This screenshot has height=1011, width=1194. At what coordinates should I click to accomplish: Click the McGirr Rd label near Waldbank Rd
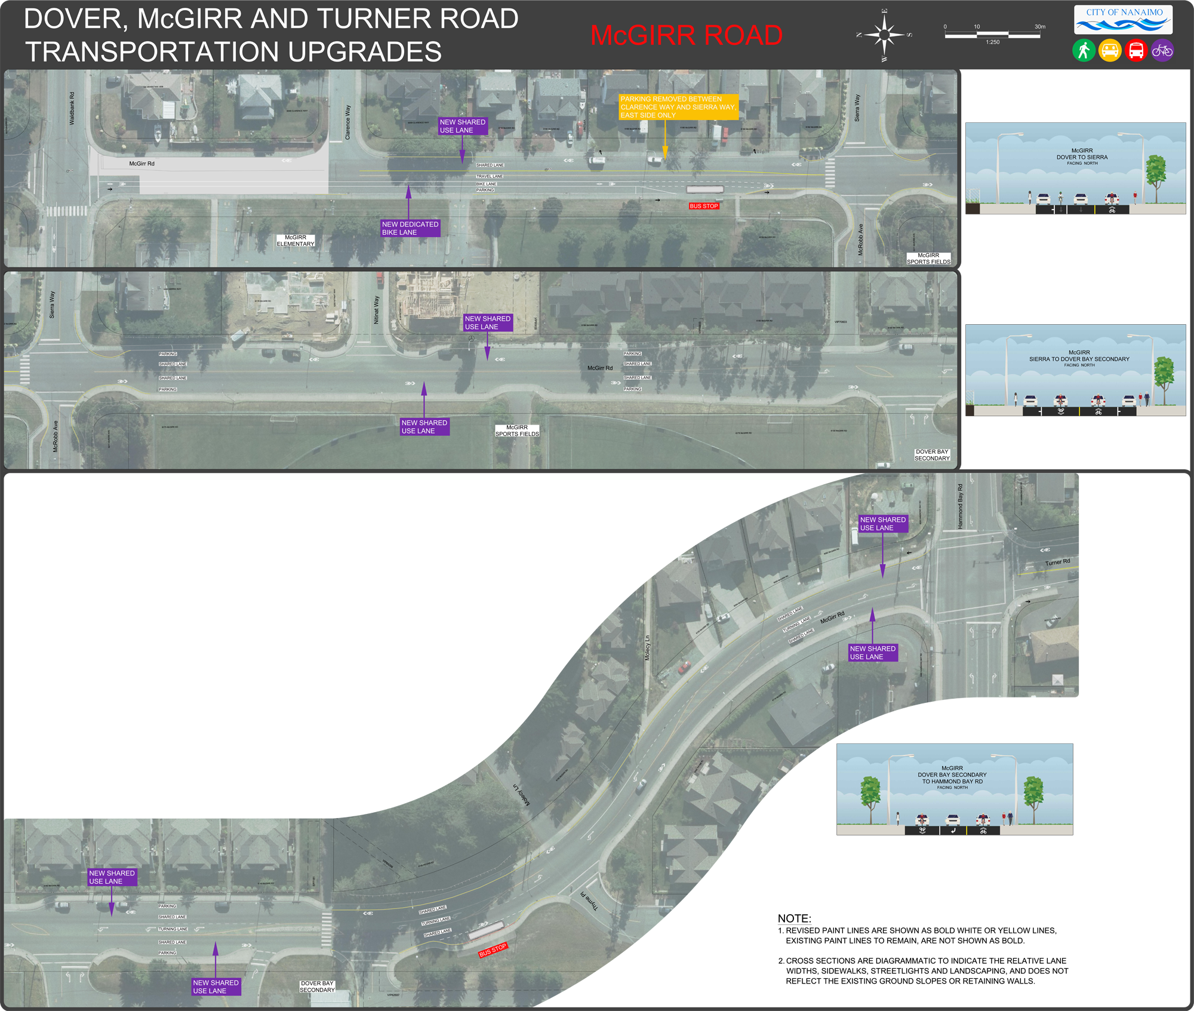(142, 164)
